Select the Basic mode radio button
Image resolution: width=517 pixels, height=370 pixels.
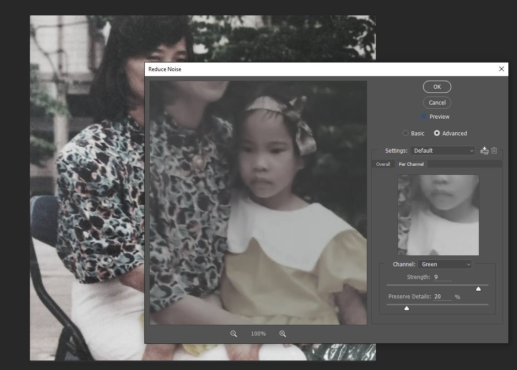click(x=405, y=133)
